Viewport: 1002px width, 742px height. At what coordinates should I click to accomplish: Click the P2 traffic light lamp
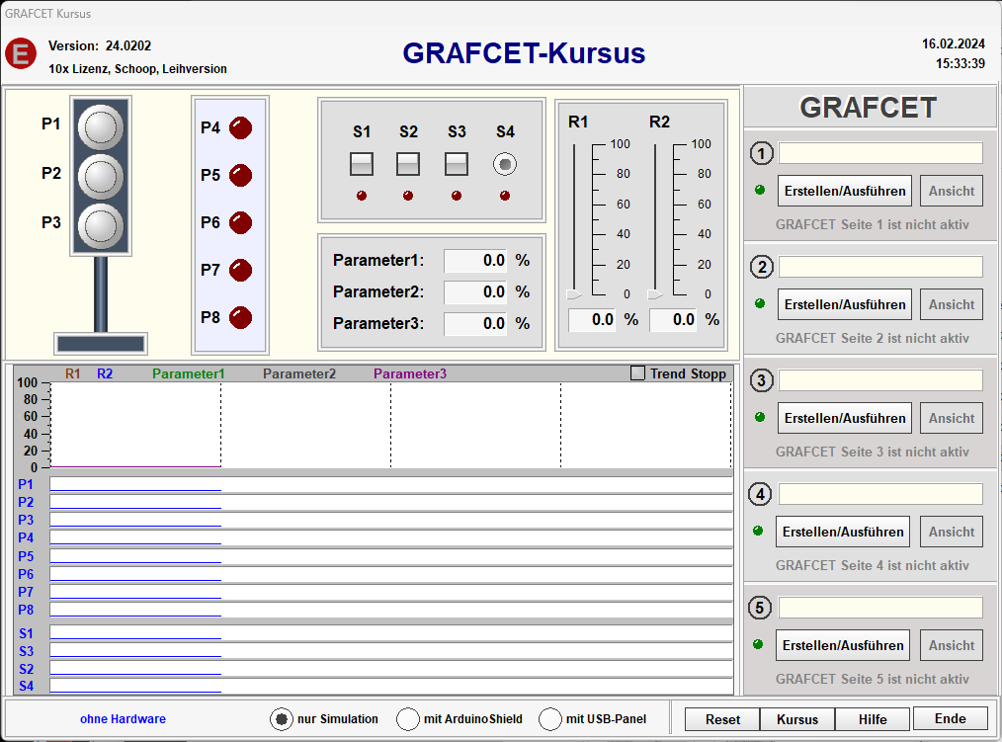pos(101,177)
